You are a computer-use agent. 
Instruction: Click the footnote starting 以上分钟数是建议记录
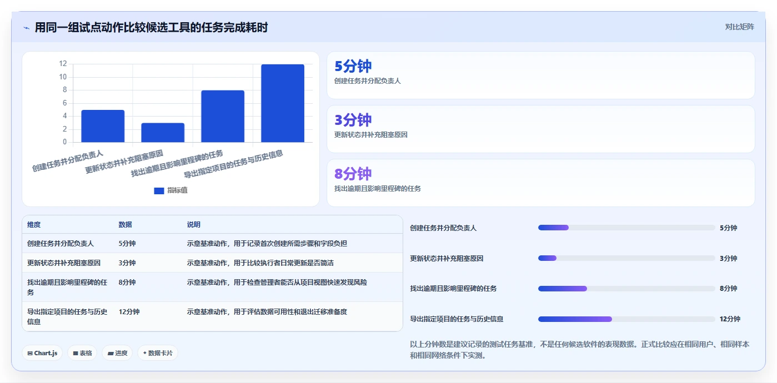click(x=579, y=350)
